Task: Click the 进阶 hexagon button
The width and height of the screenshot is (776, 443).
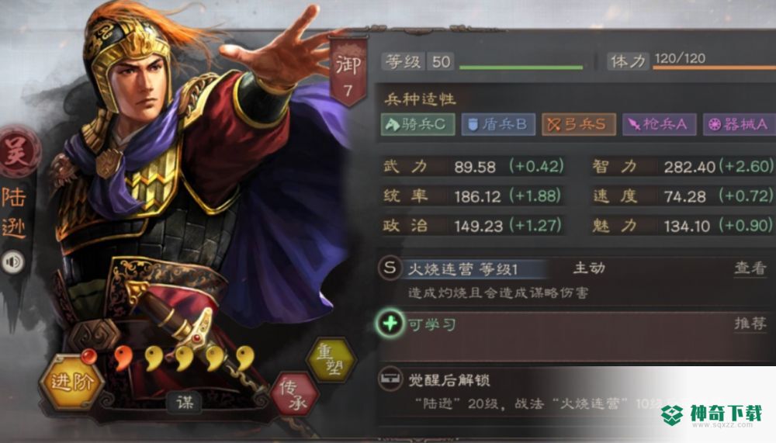Action: click(x=71, y=382)
